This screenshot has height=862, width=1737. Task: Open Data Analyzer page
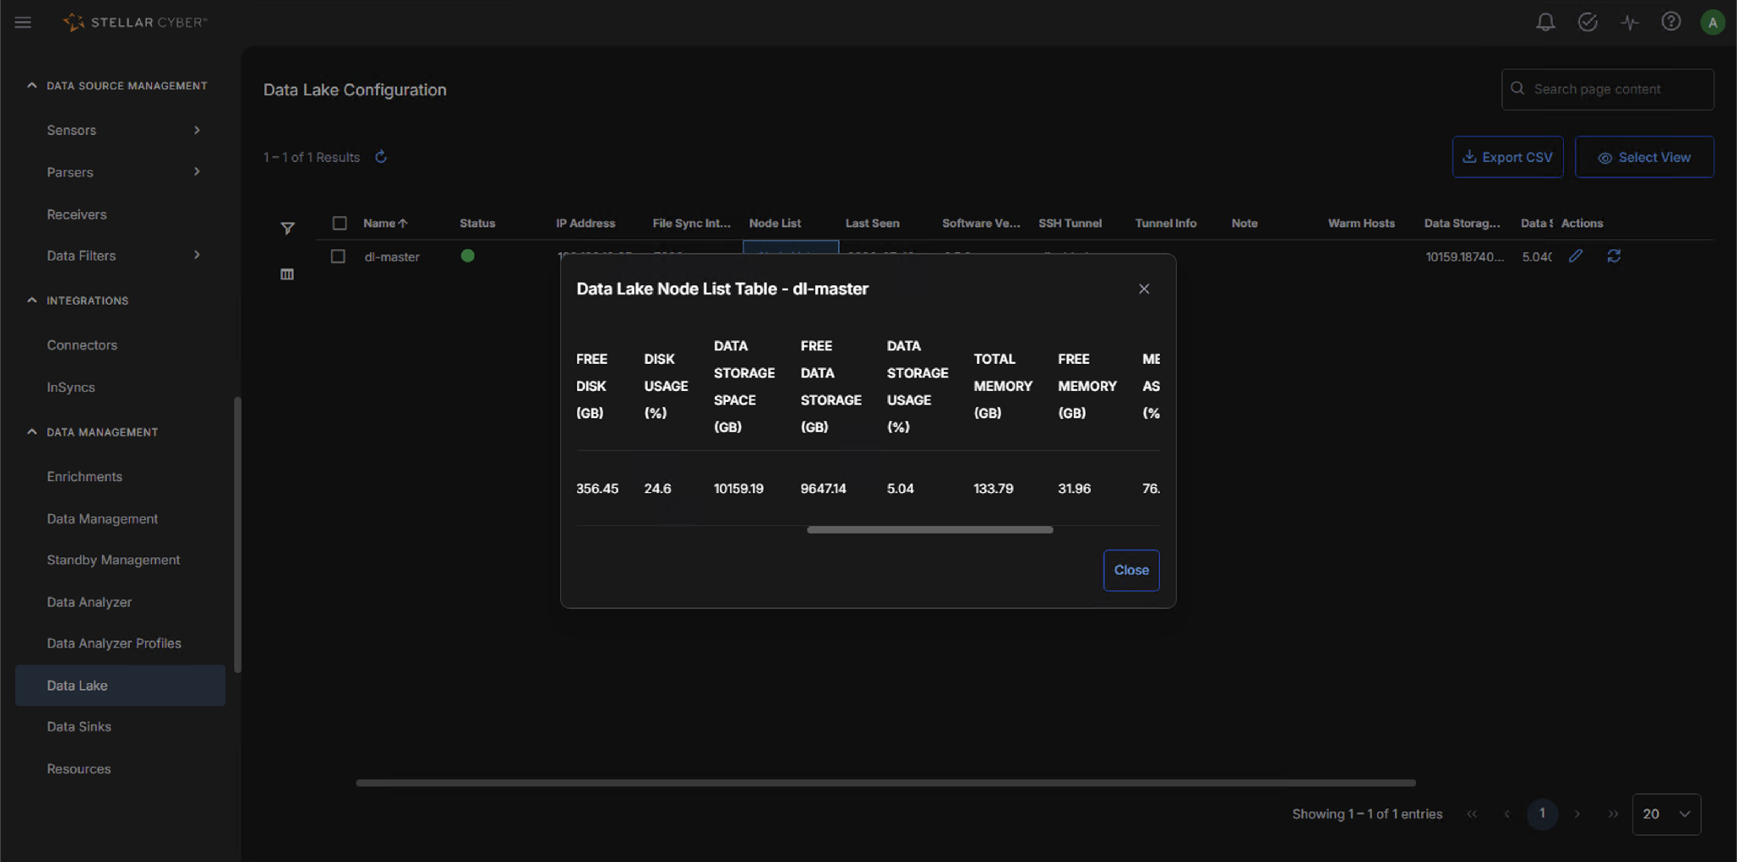click(90, 602)
